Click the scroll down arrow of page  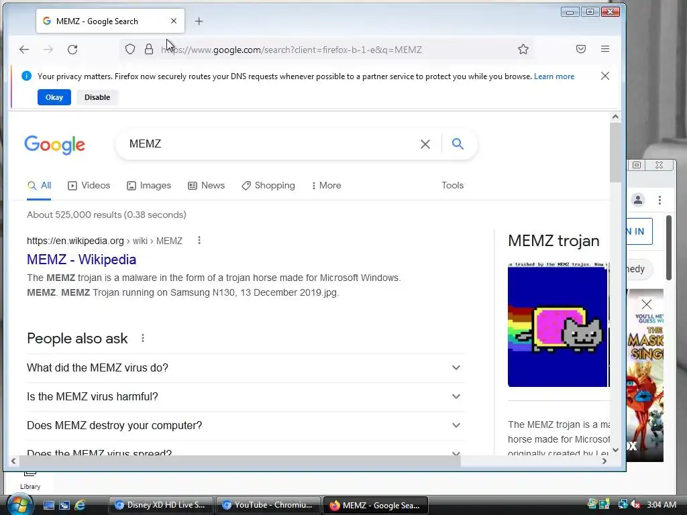[x=615, y=450]
